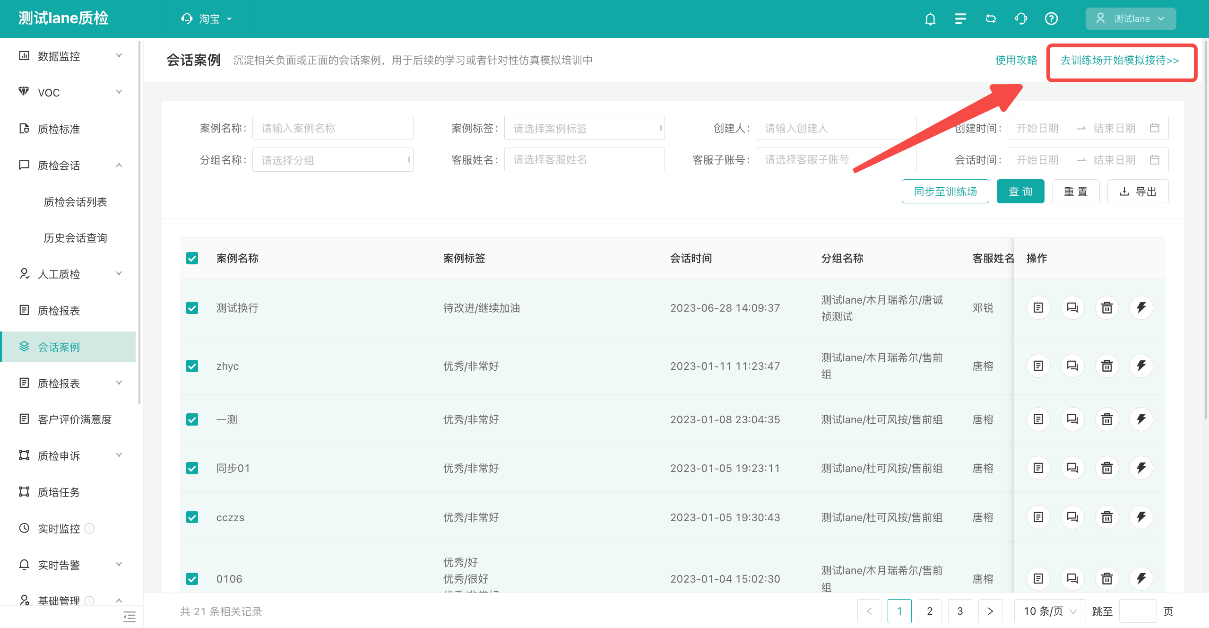Uncheck the cczzs row checkbox
Viewport: 1209px width, 628px height.
(192, 517)
